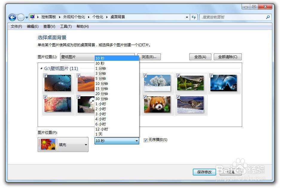Select the desert dunes wallpaper thumbnail
The width and height of the screenshot is (281, 188).
[x=86, y=83]
